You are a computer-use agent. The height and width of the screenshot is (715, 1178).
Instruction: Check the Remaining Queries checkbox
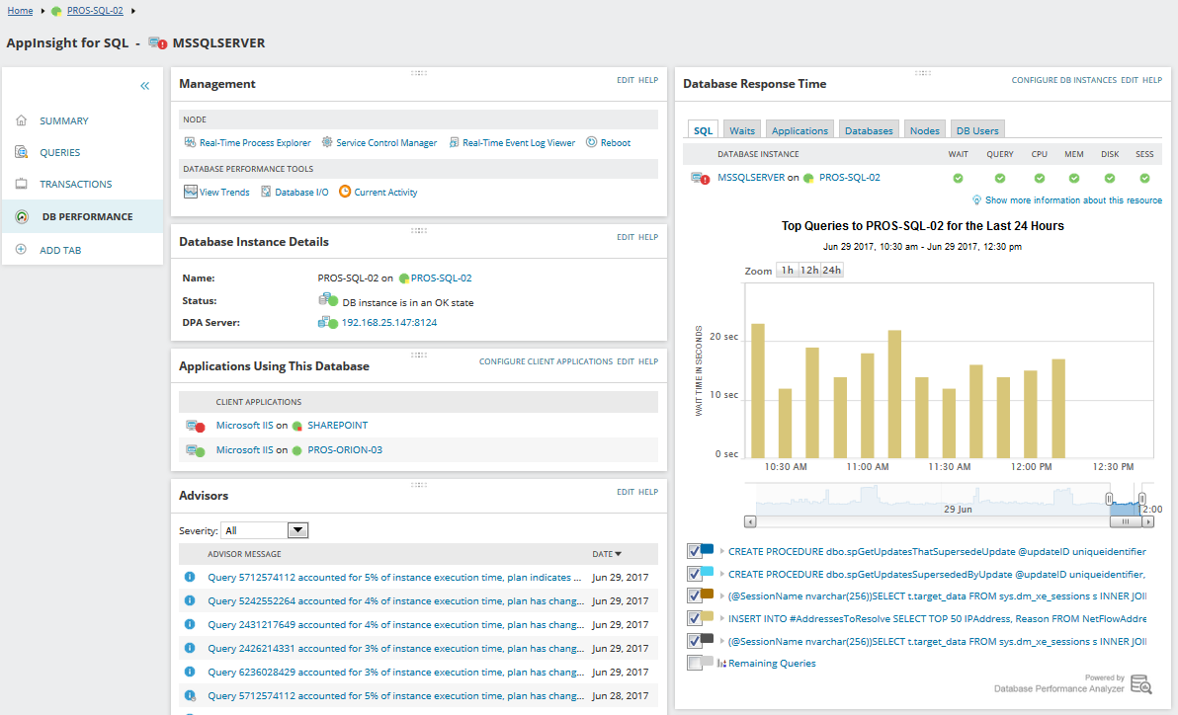coord(694,664)
